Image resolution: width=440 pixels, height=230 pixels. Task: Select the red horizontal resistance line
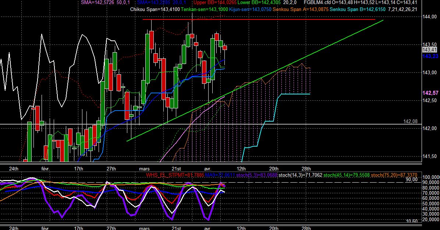point(259,19)
